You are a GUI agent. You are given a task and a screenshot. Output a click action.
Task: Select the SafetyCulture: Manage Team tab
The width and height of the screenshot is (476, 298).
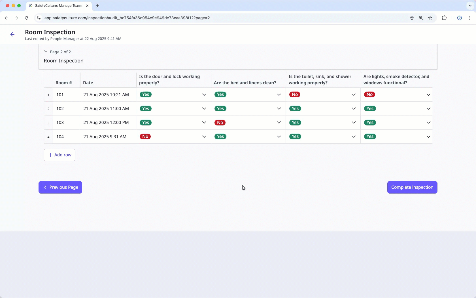point(59,6)
